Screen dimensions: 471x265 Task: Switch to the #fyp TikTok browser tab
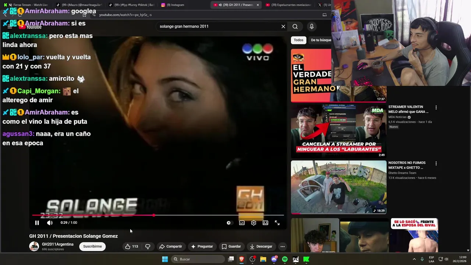click(132, 5)
